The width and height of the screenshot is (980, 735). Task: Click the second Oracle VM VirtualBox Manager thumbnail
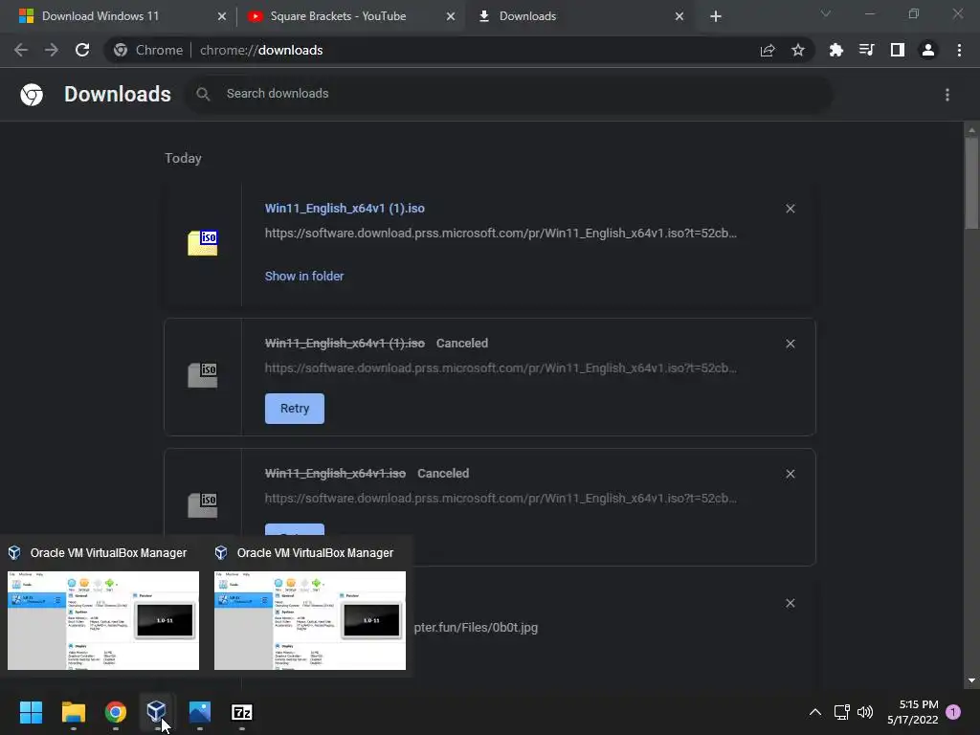[x=310, y=620]
